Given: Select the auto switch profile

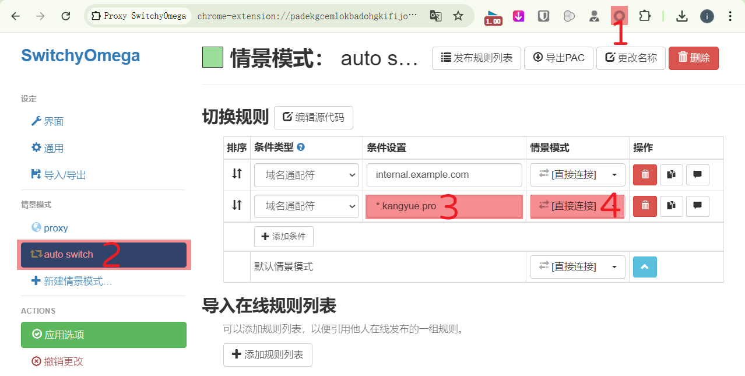Looking at the screenshot, I should 104,255.
